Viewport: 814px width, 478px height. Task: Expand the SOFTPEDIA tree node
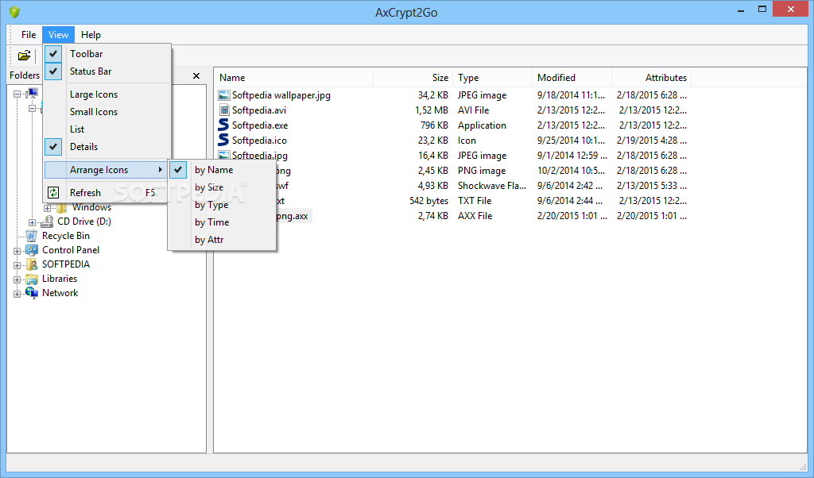[x=17, y=265]
